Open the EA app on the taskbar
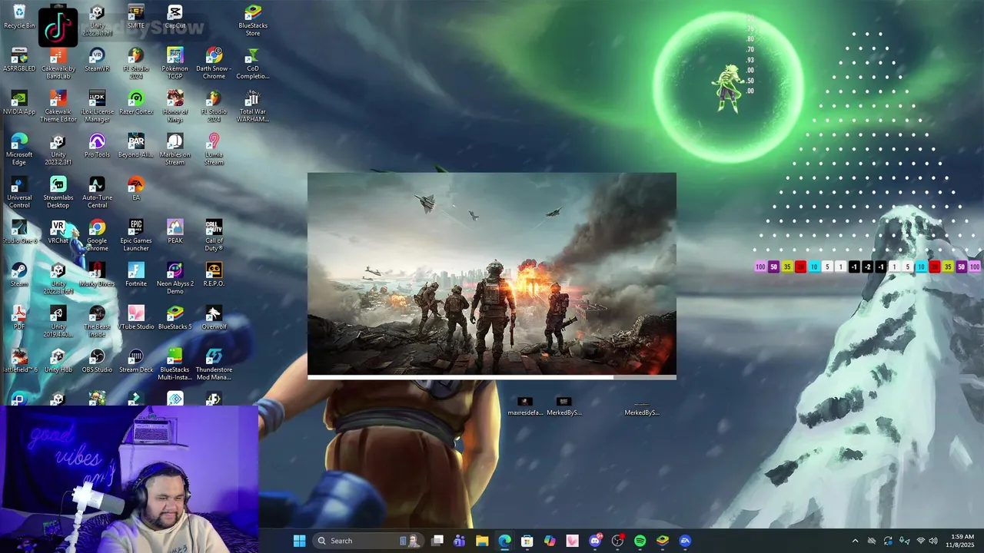The image size is (984, 553). click(685, 541)
